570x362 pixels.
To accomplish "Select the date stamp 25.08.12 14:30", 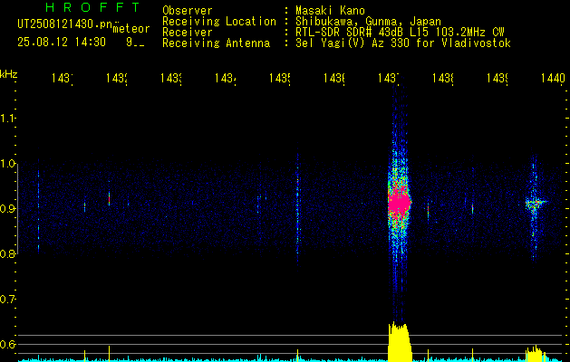I will pos(62,43).
